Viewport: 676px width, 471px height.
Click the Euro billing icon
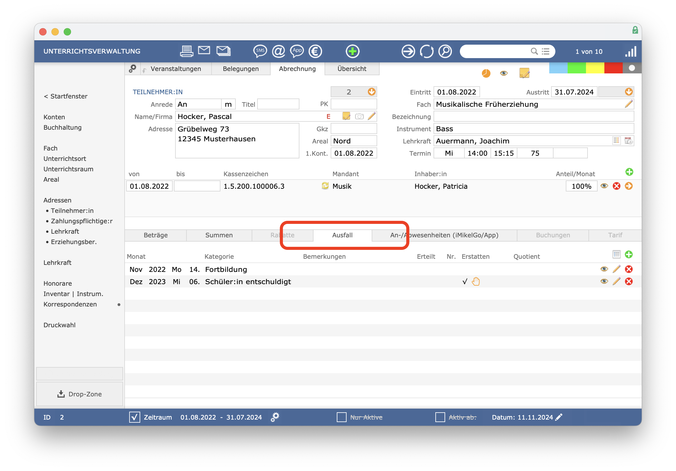[x=315, y=51]
